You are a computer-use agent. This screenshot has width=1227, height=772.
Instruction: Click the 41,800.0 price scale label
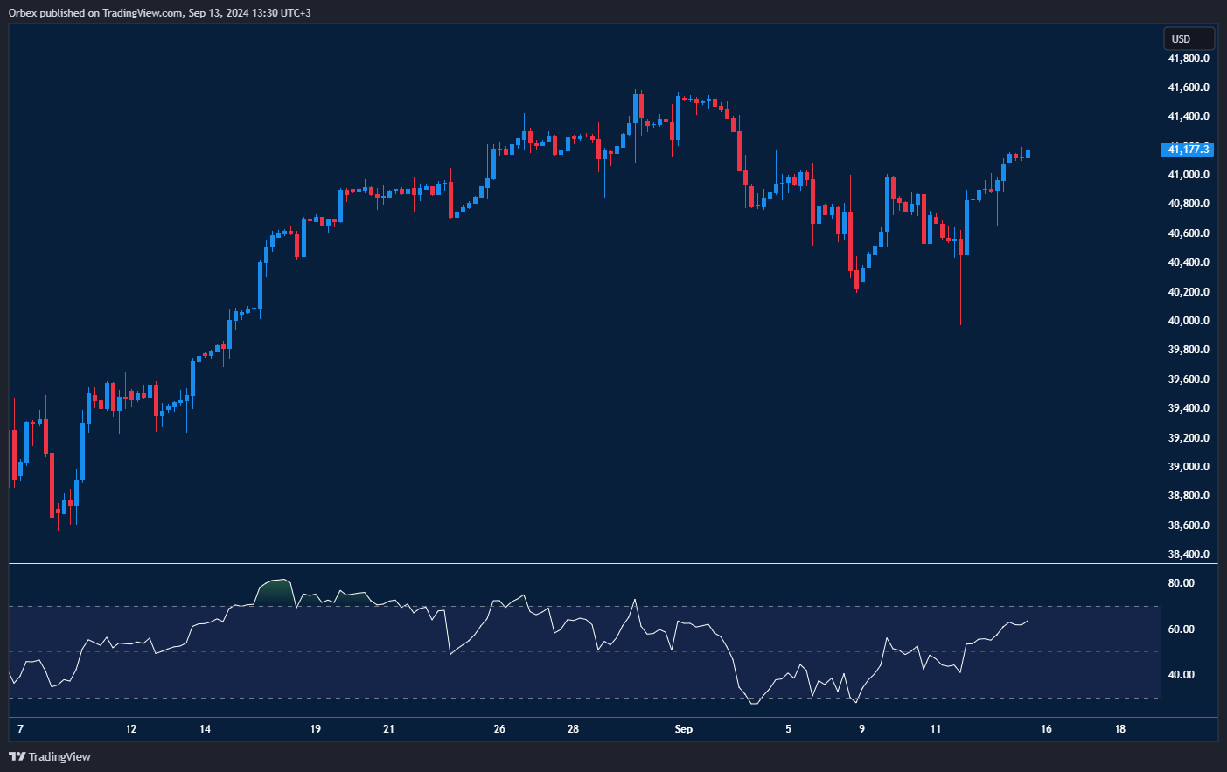(1189, 59)
